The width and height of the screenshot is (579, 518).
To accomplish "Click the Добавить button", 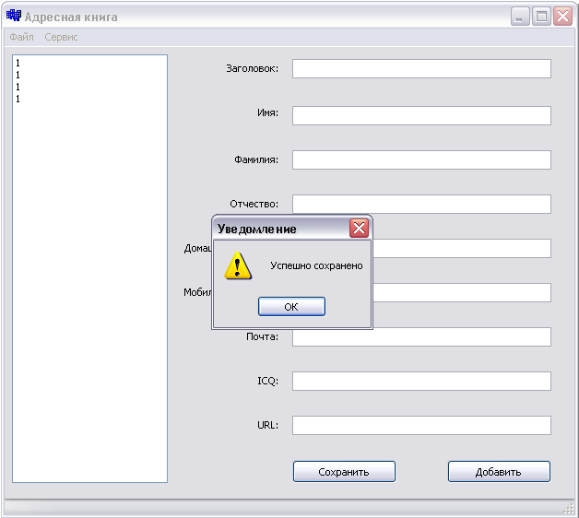I will coord(499,472).
